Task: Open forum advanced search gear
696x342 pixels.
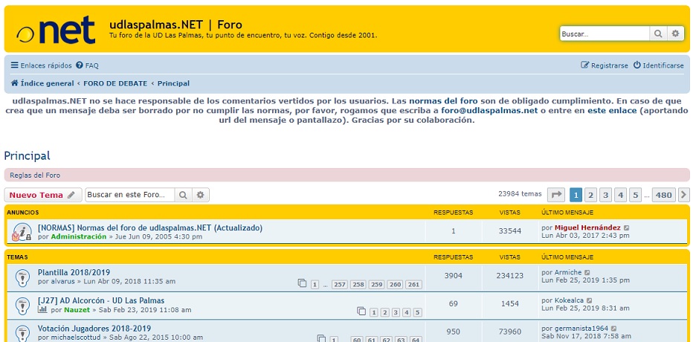Action: (200, 195)
